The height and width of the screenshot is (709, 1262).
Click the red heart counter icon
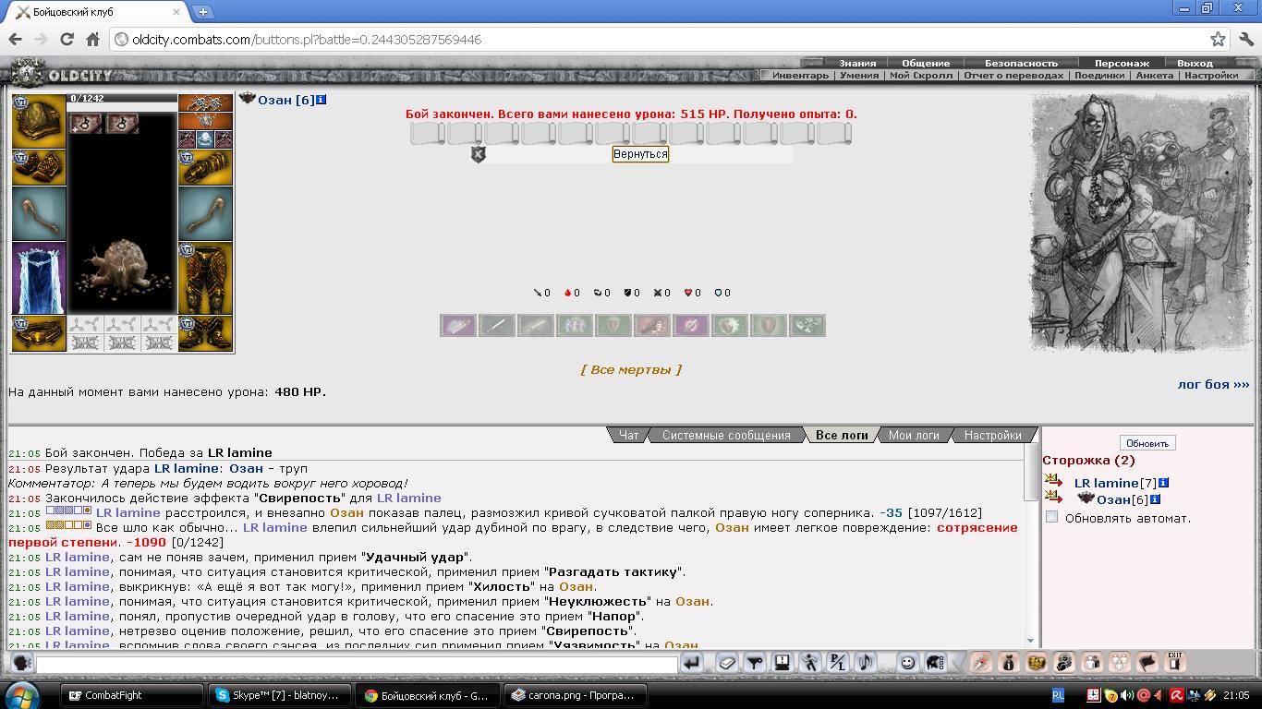click(687, 293)
